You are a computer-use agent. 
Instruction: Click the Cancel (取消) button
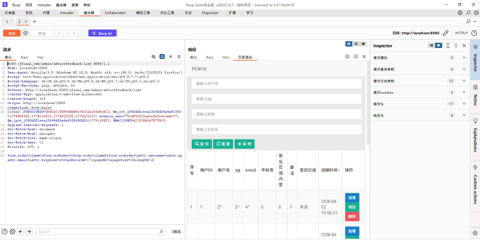click(x=42, y=33)
